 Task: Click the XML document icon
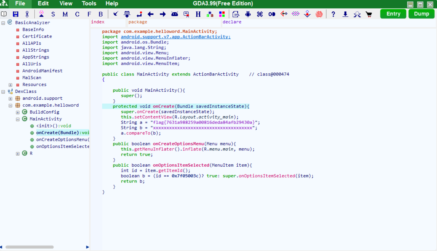coord(236,14)
